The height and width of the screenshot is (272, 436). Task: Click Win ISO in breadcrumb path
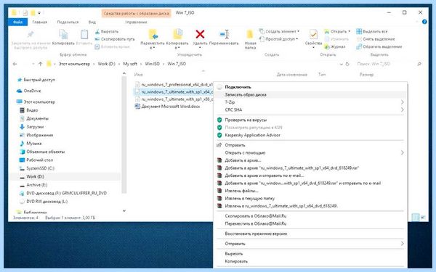(153, 64)
